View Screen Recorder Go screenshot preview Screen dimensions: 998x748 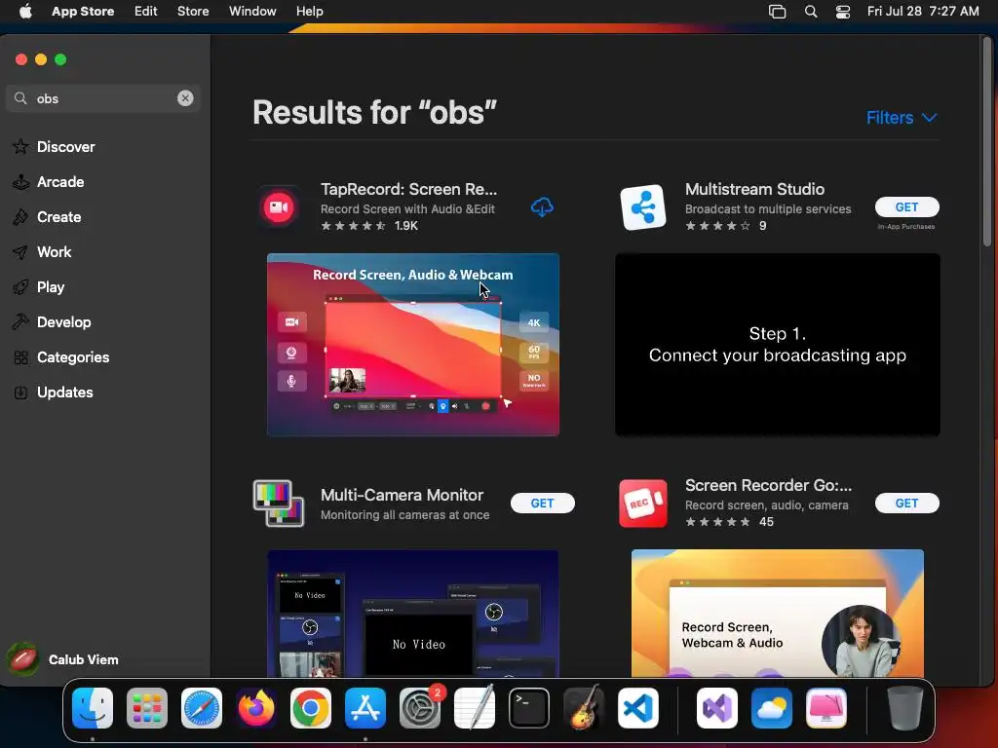tap(777, 614)
